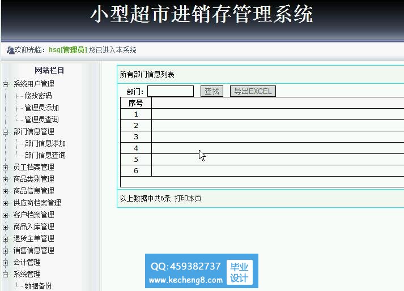Click row number 4 in the table
404x291 pixels.
coord(136,148)
